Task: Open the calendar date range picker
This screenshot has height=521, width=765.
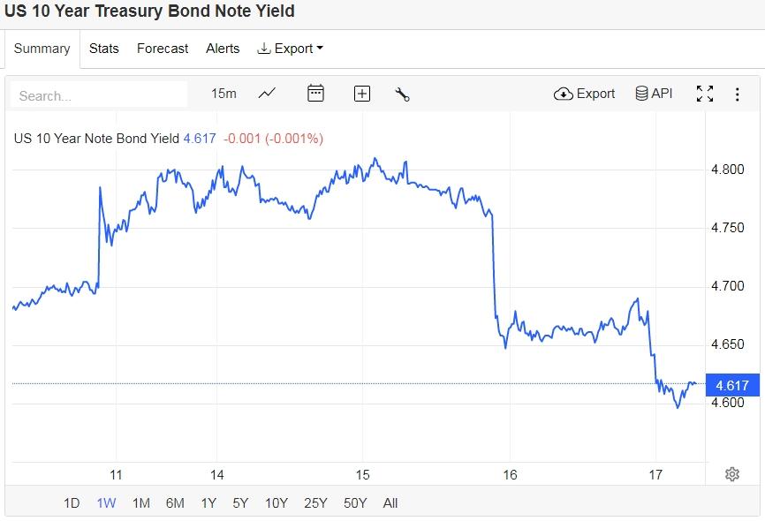Action: tap(315, 94)
